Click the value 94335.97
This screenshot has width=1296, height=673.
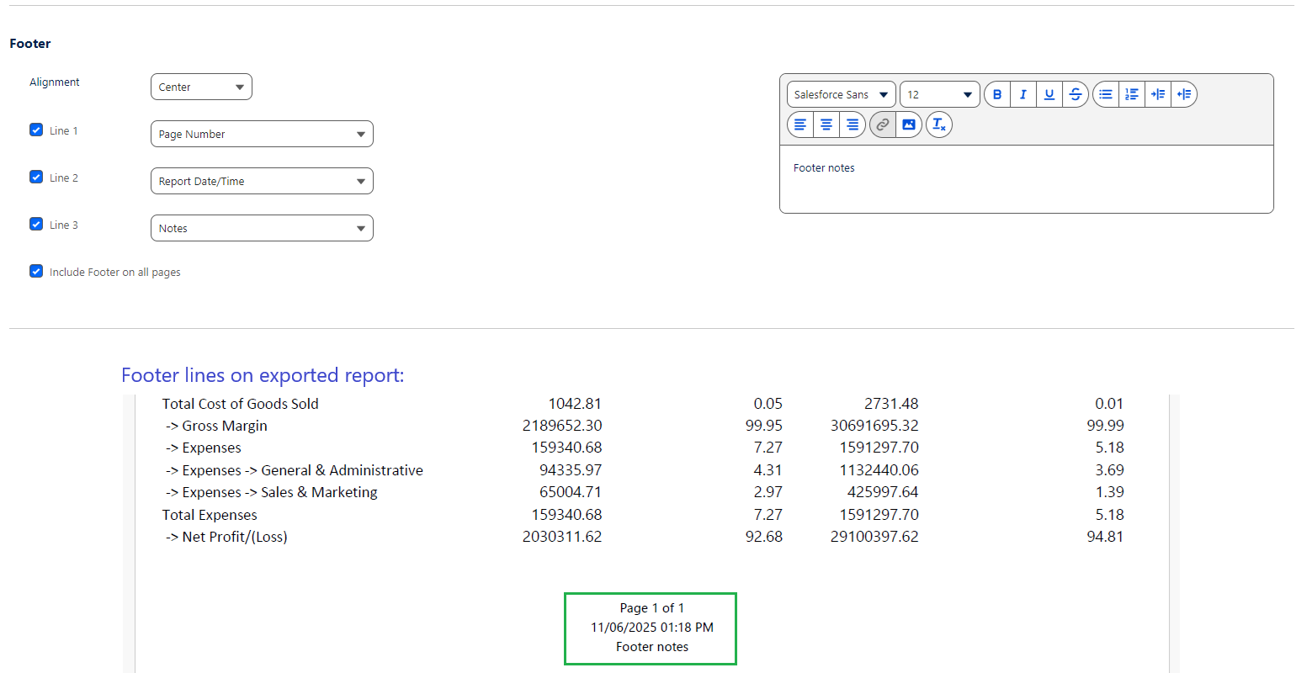coord(571,470)
